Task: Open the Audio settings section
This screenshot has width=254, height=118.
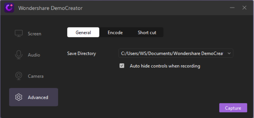Action: [33, 55]
